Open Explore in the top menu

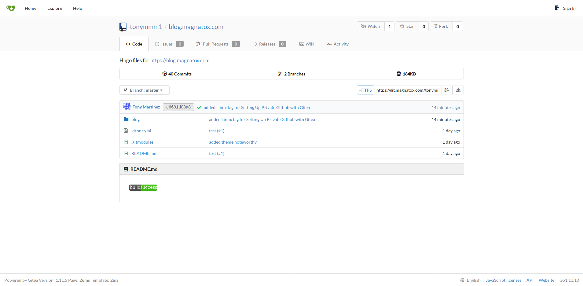tap(55, 8)
